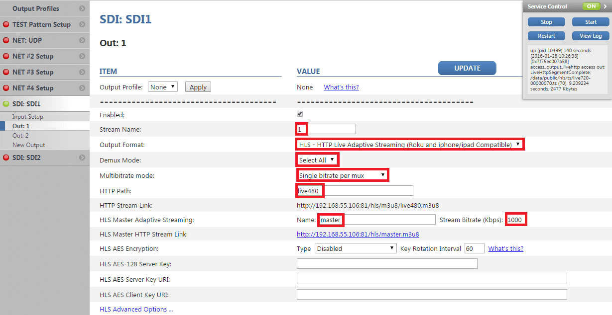Focus the Stream Bitrate (Kbps) field
The width and height of the screenshot is (612, 315).
[516, 220]
